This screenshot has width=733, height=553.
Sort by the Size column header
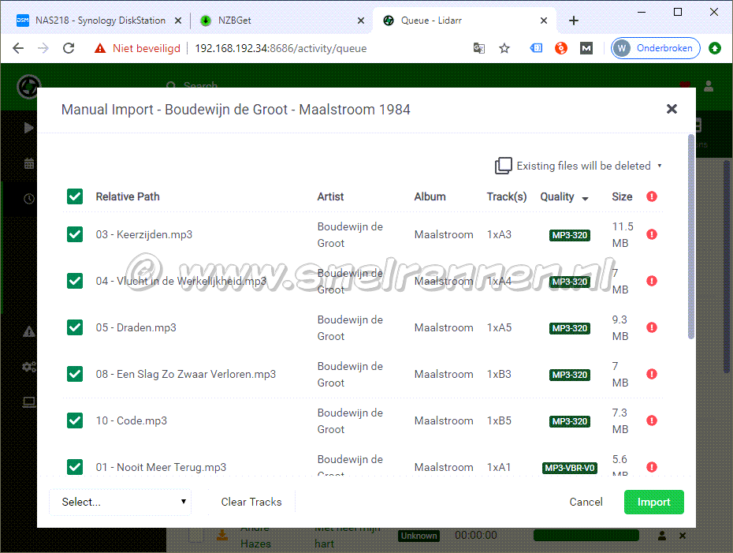(x=622, y=196)
